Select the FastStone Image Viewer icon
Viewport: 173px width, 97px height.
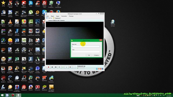coord(10,70)
